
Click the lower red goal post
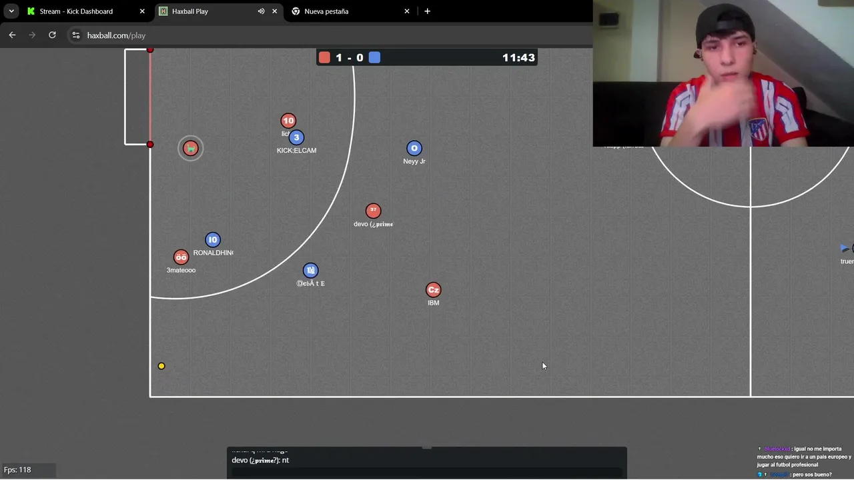(x=150, y=145)
